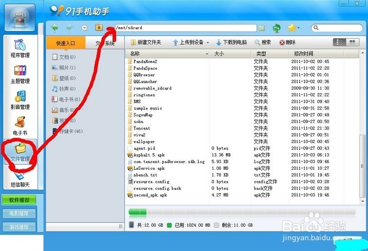
Task: Select the nbench.txt file
Action: tap(143, 175)
